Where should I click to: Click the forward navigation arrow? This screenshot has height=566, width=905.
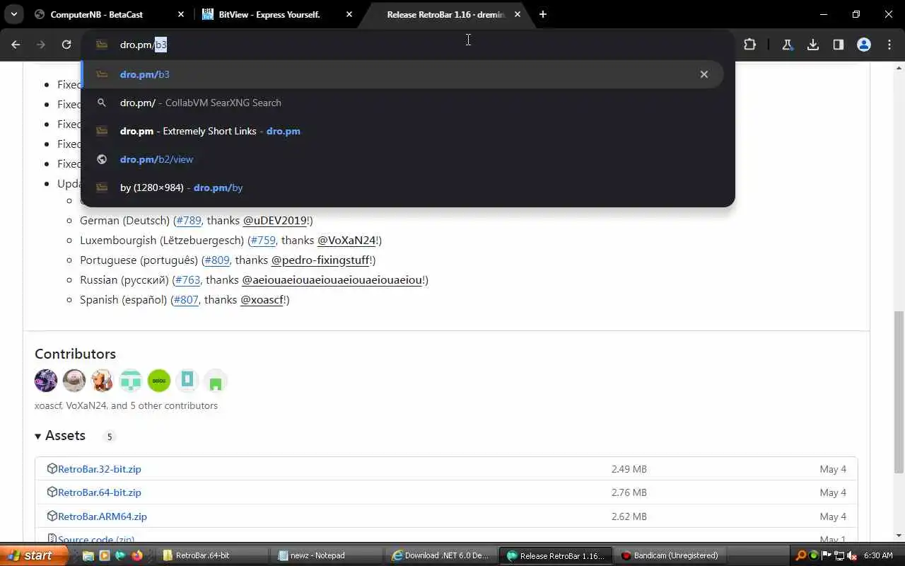[x=41, y=45]
